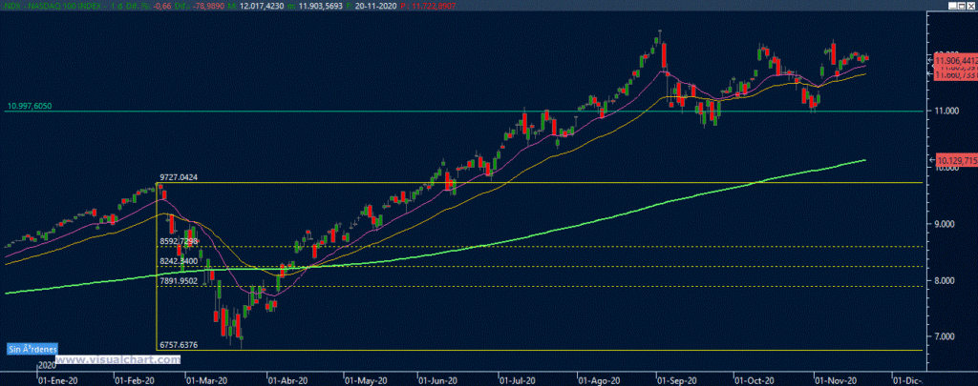Click the 01-Feb-20 date axis label
Viewport: 978px width, 386px height.
134,379
